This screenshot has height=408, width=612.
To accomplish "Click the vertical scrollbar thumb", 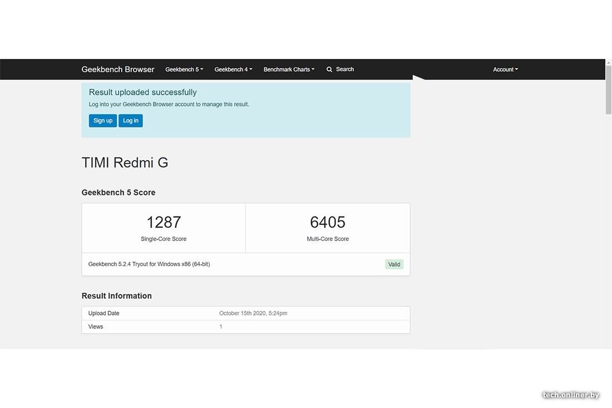I will click(x=609, y=90).
